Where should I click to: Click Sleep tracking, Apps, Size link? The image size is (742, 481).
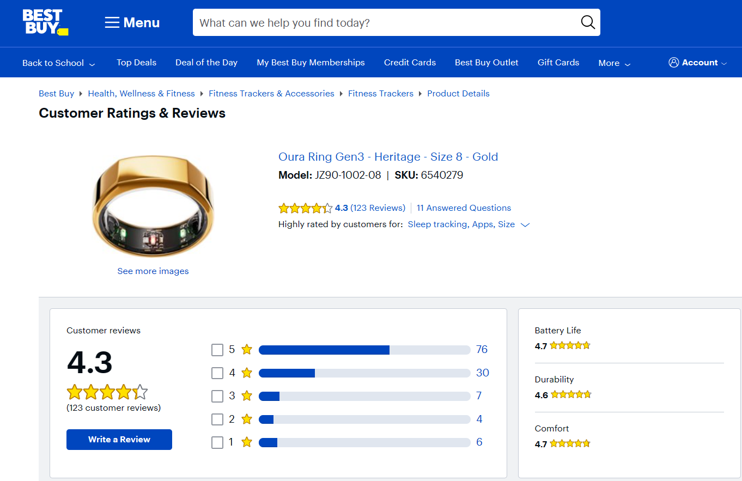tap(461, 224)
